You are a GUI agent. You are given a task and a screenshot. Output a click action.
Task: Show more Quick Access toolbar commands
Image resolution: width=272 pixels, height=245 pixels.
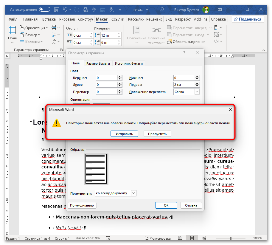pos(120,10)
